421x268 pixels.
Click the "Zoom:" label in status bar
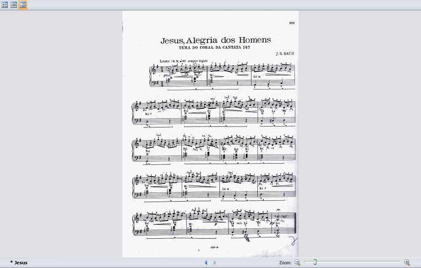(x=285, y=263)
